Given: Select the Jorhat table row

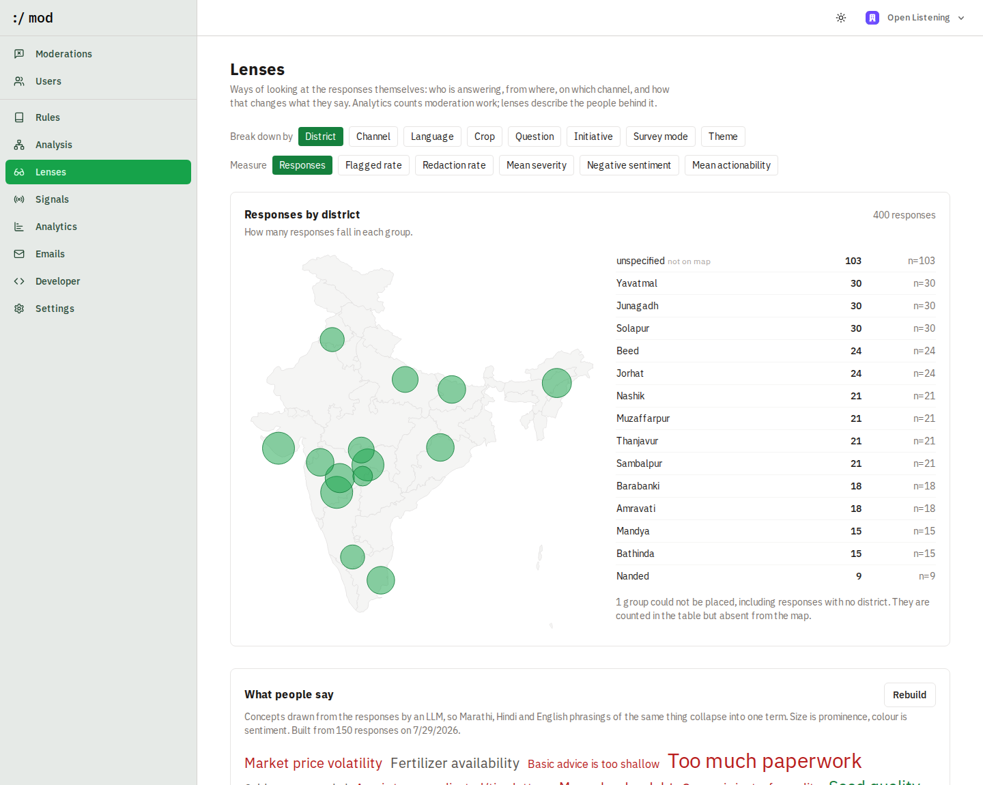Looking at the screenshot, I should pyautogui.click(x=775, y=373).
